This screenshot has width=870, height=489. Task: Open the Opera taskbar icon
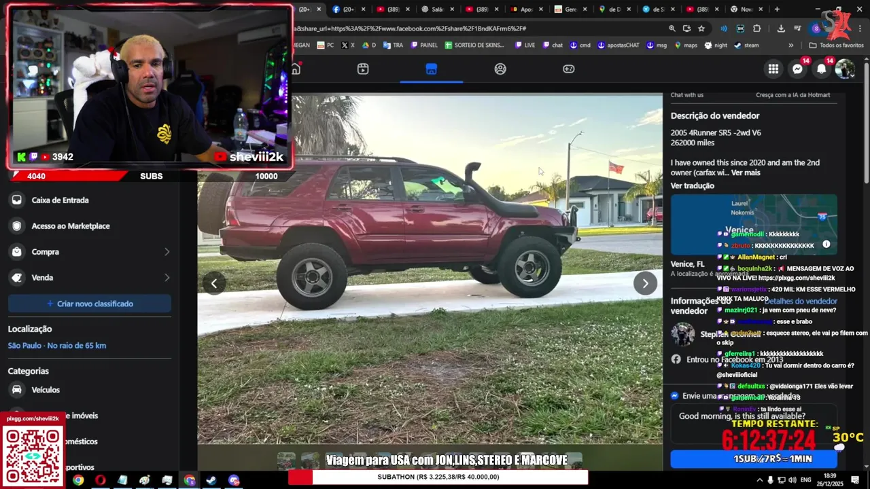tap(101, 480)
